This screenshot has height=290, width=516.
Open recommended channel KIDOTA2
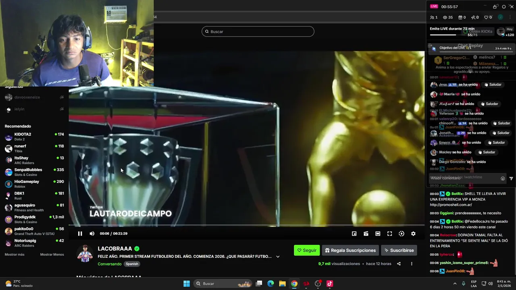[34, 137]
